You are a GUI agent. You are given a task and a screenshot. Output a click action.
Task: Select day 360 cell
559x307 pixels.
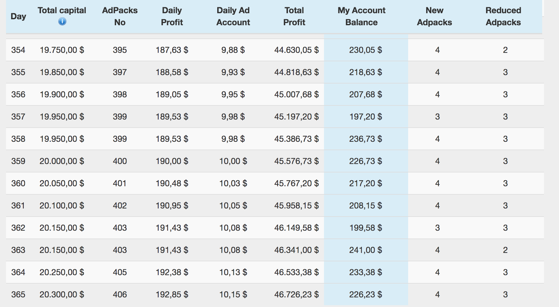18,183
